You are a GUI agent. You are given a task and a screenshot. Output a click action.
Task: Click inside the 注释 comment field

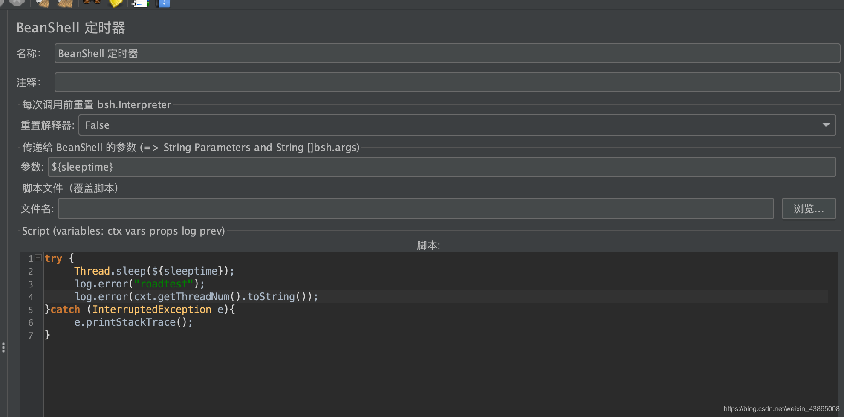tap(447, 82)
